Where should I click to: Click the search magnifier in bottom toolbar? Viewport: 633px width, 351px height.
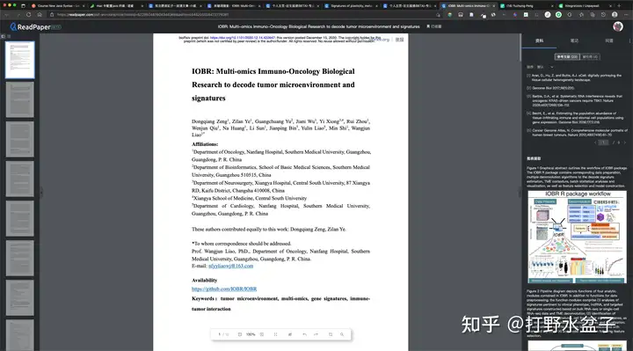[x=342, y=334]
